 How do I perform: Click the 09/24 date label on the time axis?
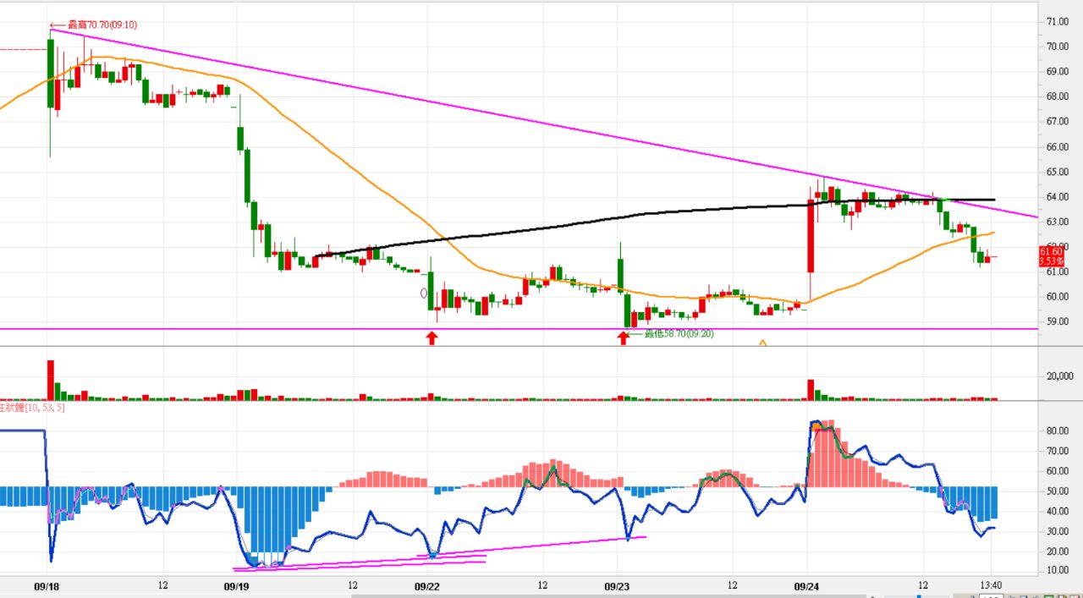coord(807,585)
